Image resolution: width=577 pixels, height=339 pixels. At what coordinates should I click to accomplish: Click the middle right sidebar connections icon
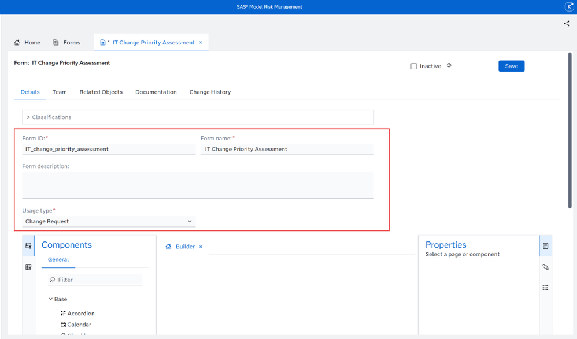tap(545, 267)
